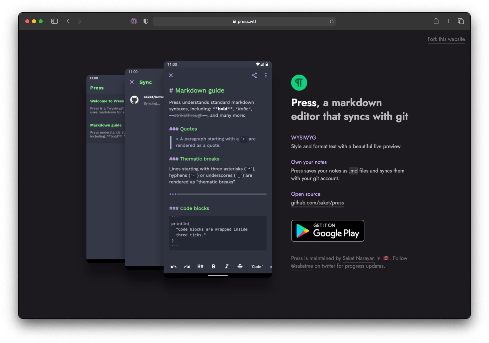
Task: Toggle bold with the B button
Action: pos(214,266)
